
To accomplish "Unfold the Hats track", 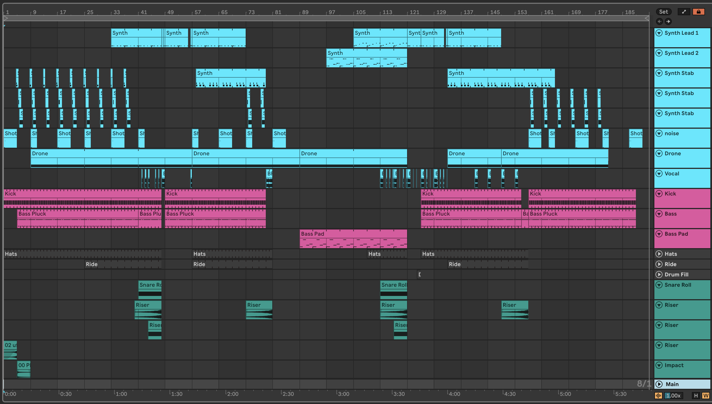I will 659,254.
